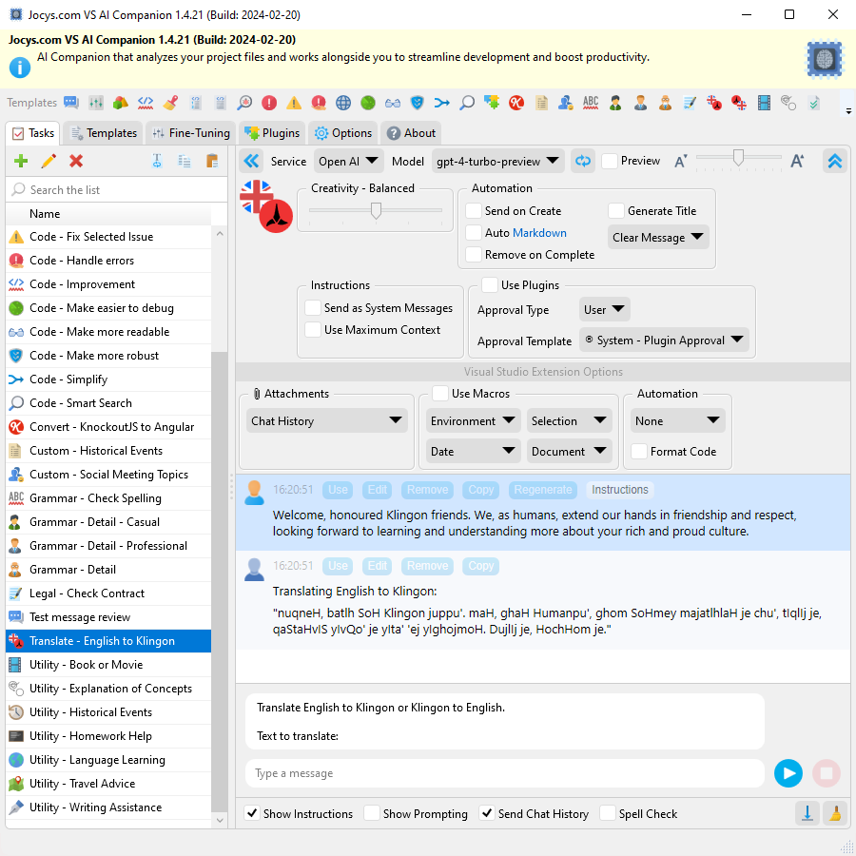Edit the selected task using the pencil icon
Image resolution: width=856 pixels, height=856 pixels.
pos(49,161)
